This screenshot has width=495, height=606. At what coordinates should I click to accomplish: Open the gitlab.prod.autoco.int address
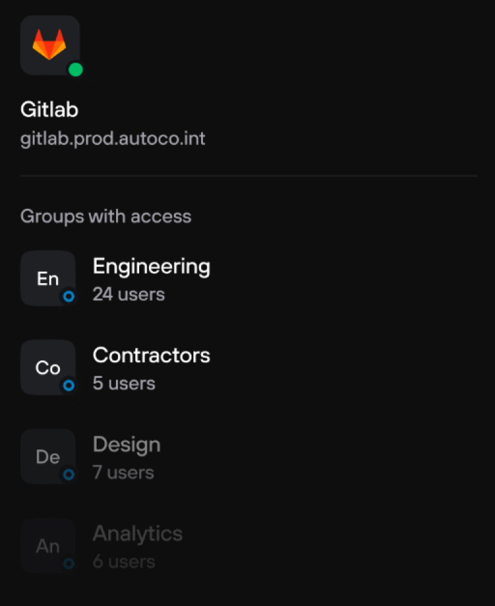113,139
